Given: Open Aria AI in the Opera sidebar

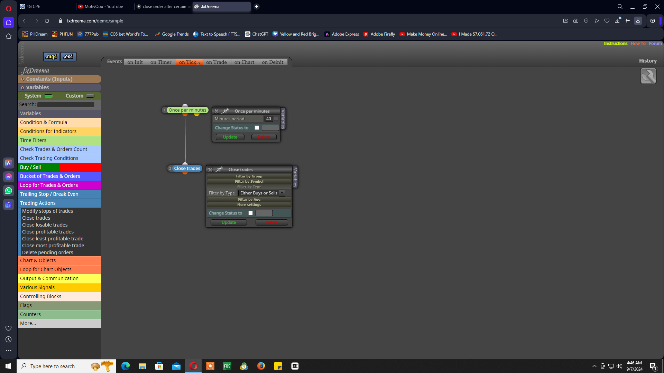Looking at the screenshot, I should pyautogui.click(x=9, y=163).
